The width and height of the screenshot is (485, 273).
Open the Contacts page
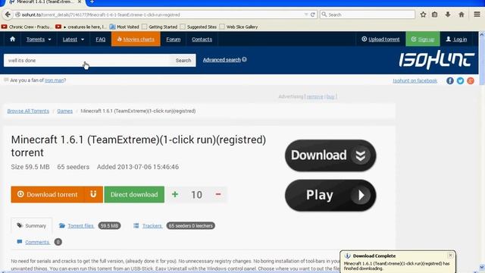(x=202, y=39)
